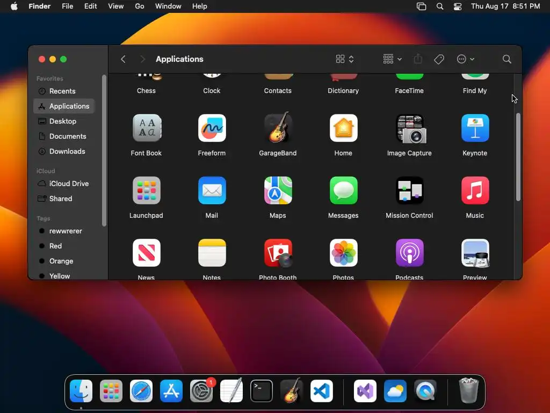
Task: Select the rewwrerer tag in sidebar
Action: coord(64,231)
